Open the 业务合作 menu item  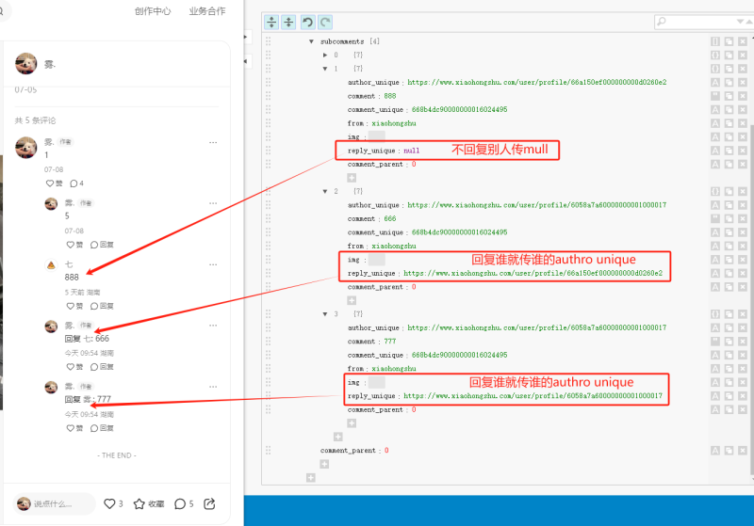tap(207, 11)
